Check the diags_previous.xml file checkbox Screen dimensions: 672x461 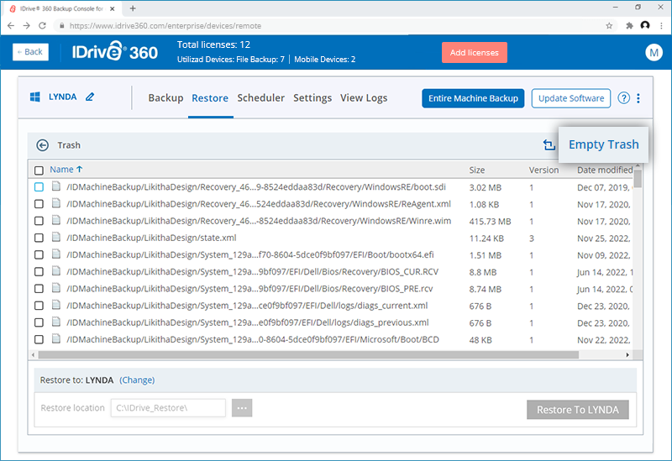39,322
